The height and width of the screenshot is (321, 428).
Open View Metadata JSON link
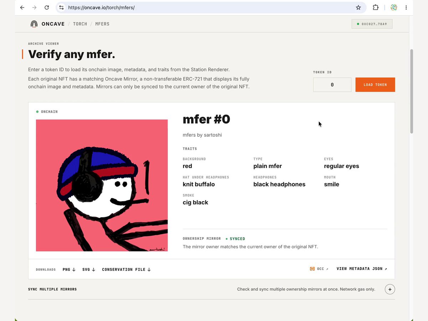[x=362, y=269]
